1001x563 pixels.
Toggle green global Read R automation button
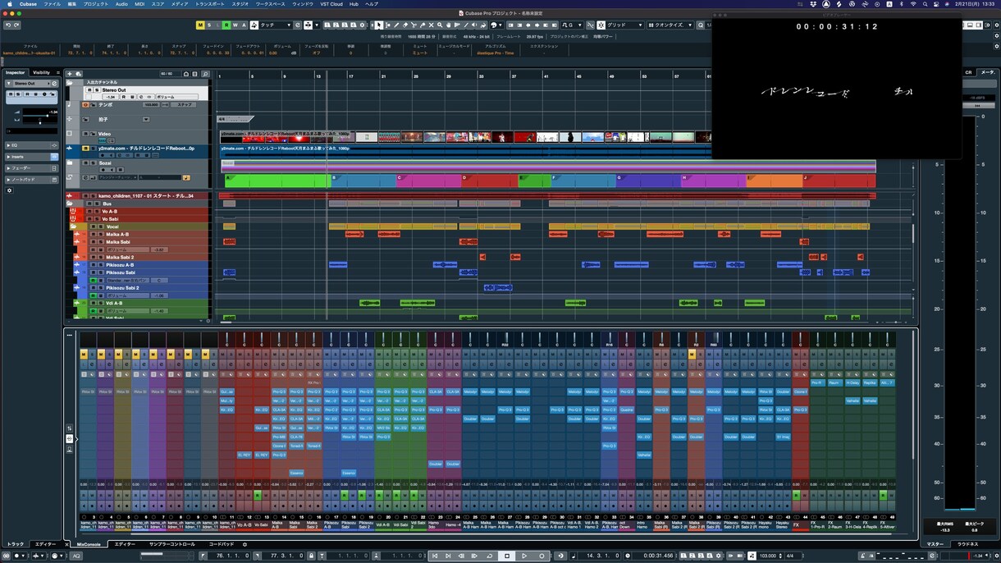[226, 25]
